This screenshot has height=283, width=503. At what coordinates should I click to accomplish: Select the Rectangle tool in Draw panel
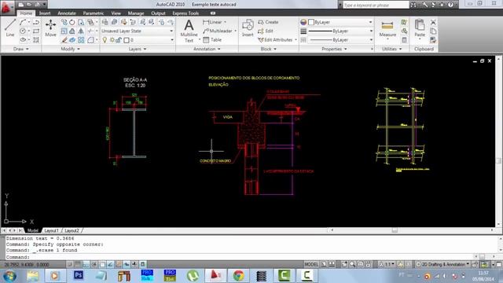(x=36, y=31)
